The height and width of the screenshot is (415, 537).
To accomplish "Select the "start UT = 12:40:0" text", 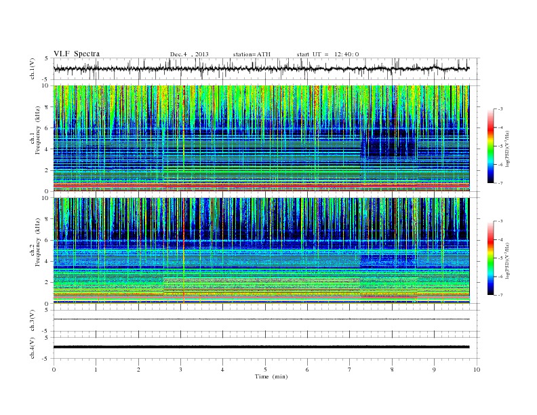I will [327, 54].
